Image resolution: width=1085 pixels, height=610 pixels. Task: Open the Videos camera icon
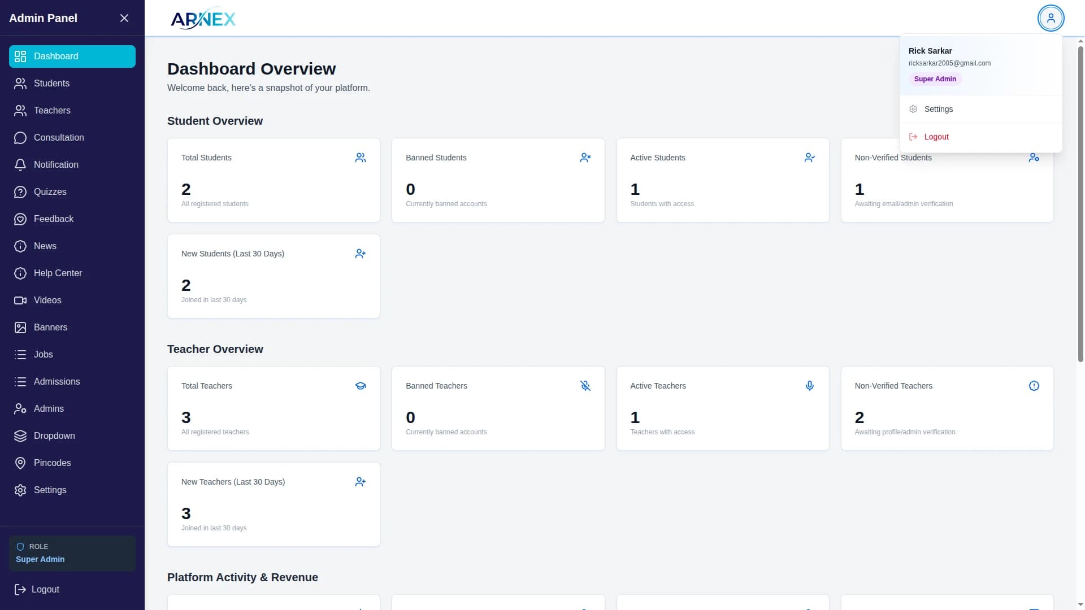(20, 300)
